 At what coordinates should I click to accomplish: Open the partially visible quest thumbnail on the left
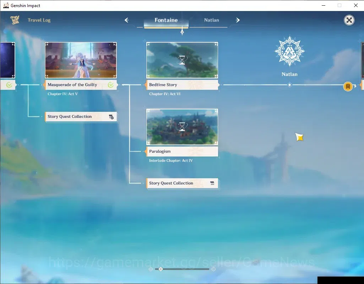[7, 60]
